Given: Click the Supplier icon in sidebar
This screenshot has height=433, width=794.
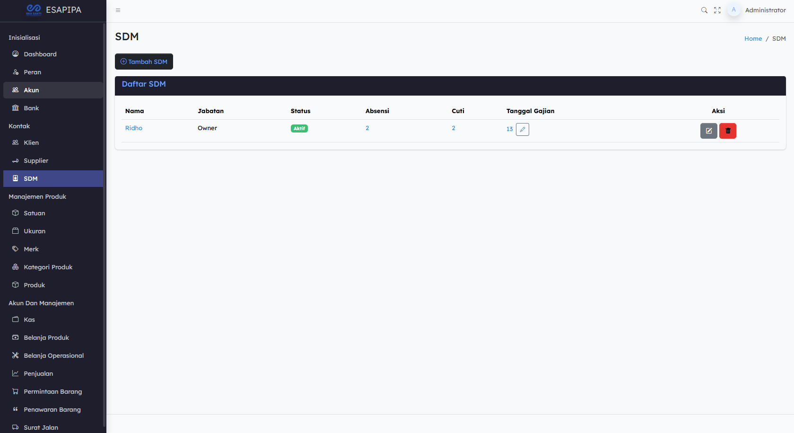Looking at the screenshot, I should (16, 160).
